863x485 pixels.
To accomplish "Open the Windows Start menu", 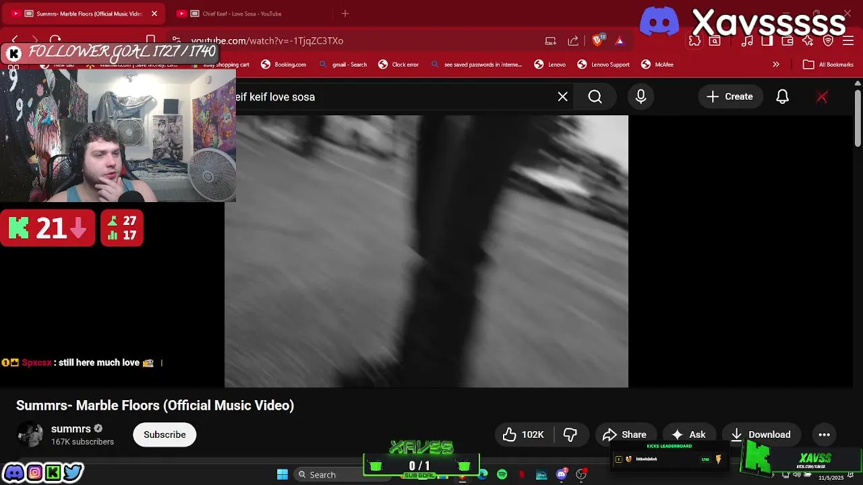I will tap(282, 475).
